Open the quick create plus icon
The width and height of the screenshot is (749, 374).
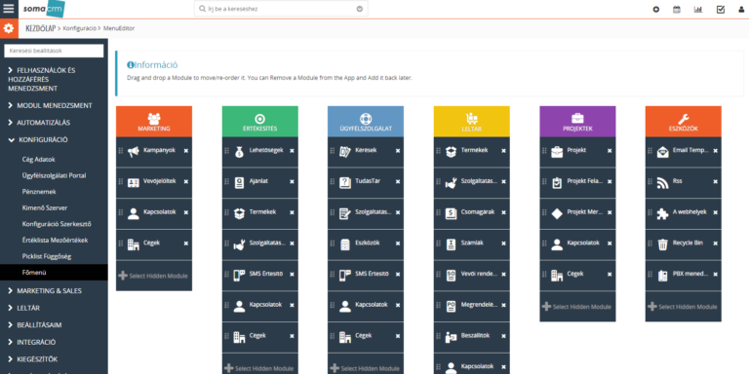tap(655, 9)
